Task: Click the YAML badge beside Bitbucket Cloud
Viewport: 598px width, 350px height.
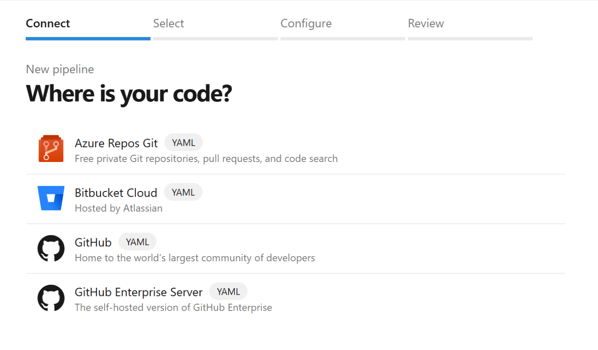Action: tap(183, 192)
